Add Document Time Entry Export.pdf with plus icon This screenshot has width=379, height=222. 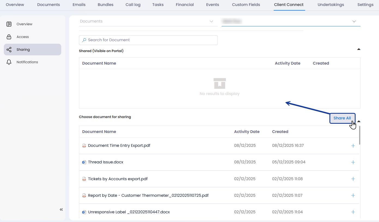point(353,146)
